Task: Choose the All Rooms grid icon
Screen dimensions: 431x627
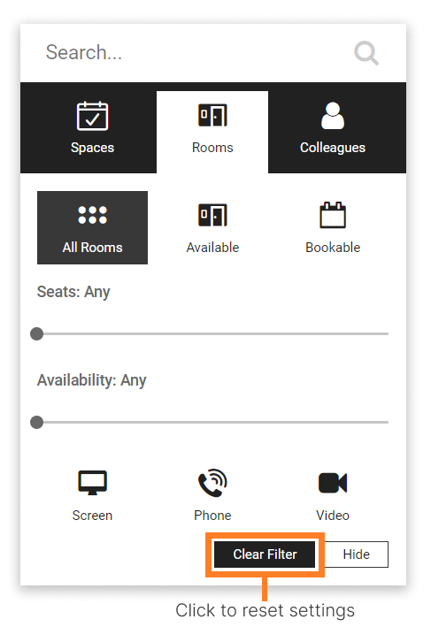Action: click(92, 215)
